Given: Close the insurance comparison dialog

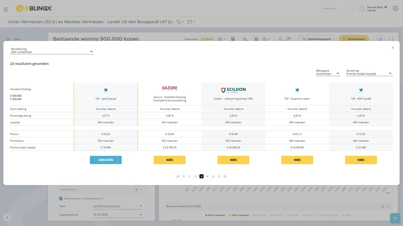Looking at the screenshot, I should point(393,48).
